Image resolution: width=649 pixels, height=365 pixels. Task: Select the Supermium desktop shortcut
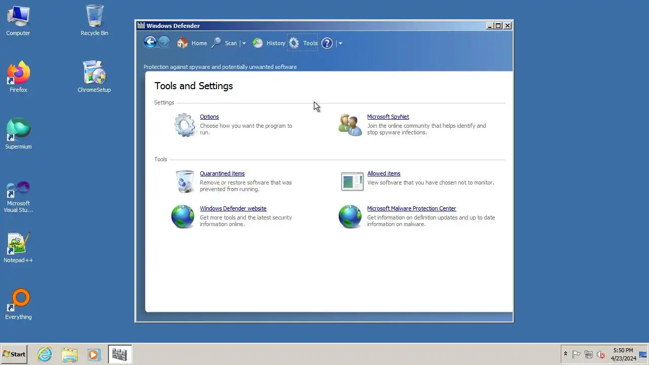point(18,134)
